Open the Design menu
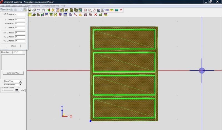 (27, 6)
